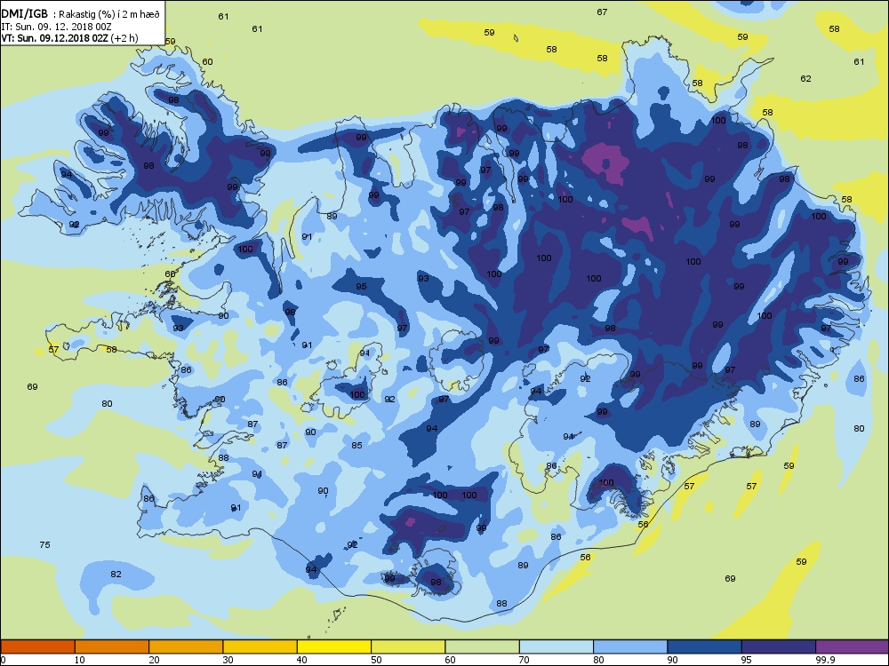Click the '62' humidity value on map

click(805, 79)
